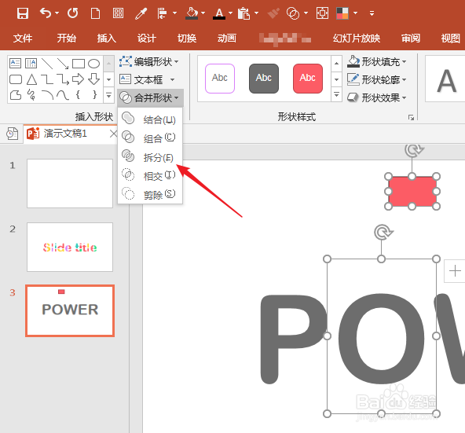Click the plus button beside selected letter
The width and height of the screenshot is (465, 433).
pos(455,271)
